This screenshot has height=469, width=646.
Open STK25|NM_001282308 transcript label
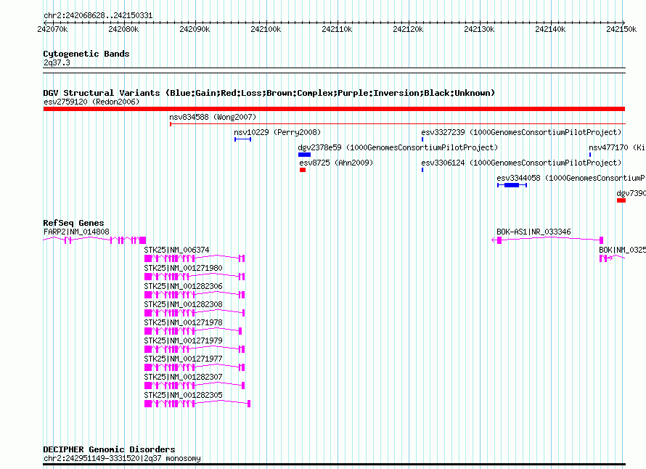[184, 305]
